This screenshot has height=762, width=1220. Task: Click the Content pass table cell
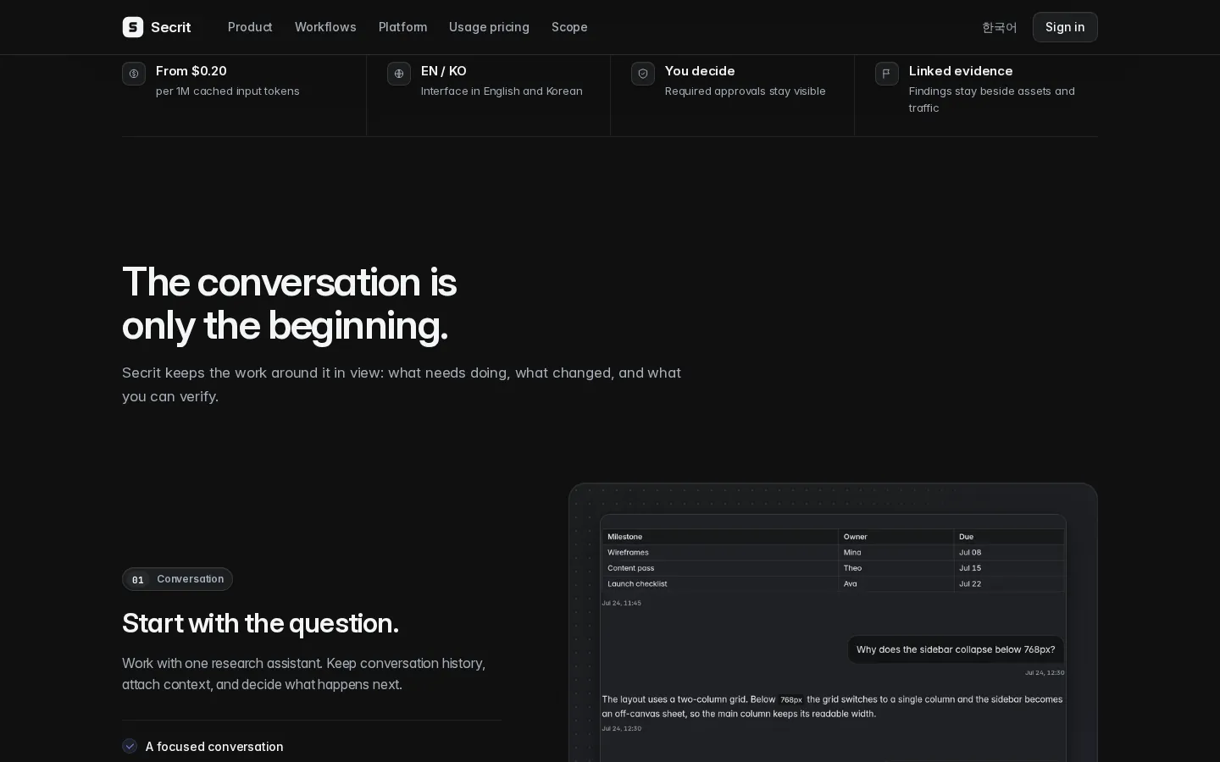[x=719, y=568]
